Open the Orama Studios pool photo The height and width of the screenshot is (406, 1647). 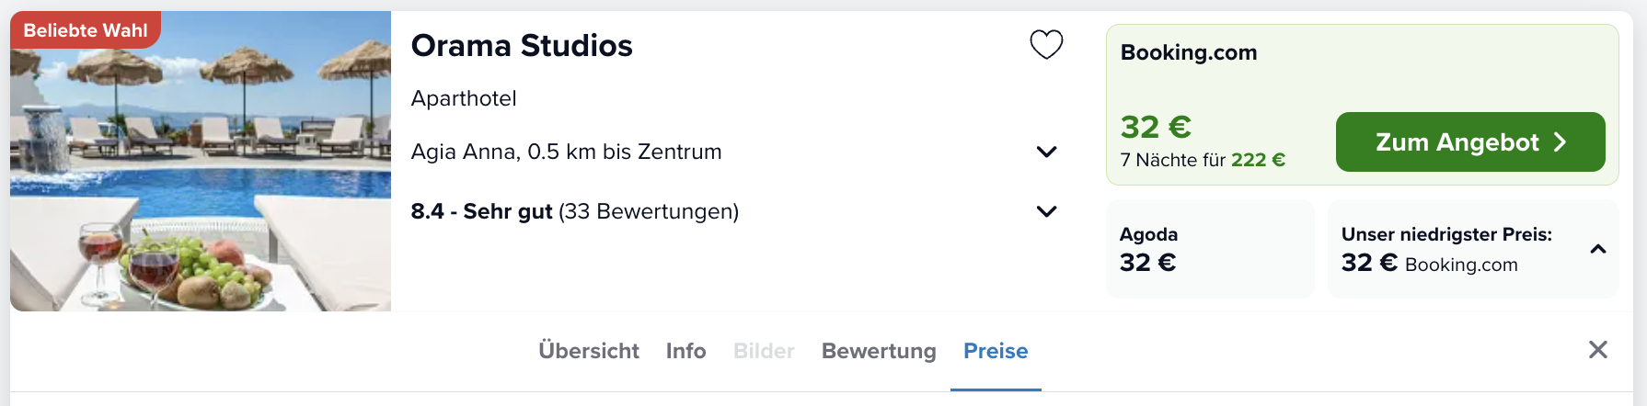coord(201,161)
